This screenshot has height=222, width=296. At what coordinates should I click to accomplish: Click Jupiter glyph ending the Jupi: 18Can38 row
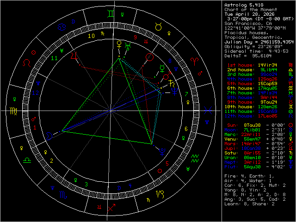point(291,148)
